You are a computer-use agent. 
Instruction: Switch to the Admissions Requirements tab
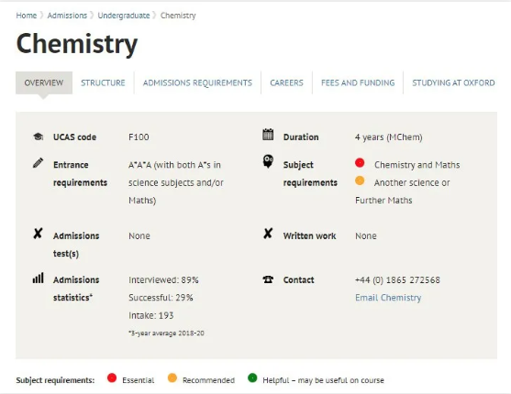pos(197,82)
